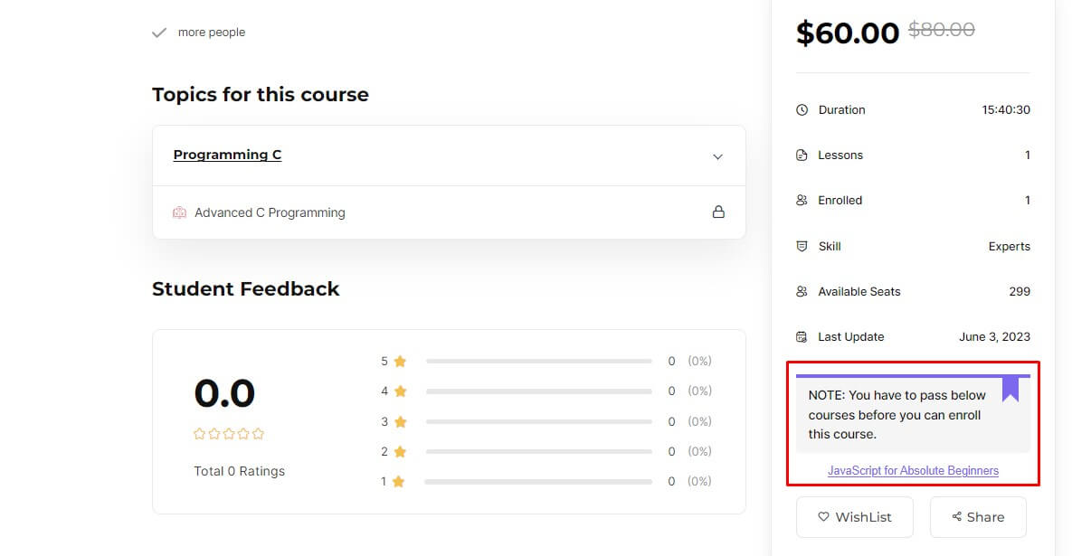Click the clock icon beside Duration

[x=802, y=109]
